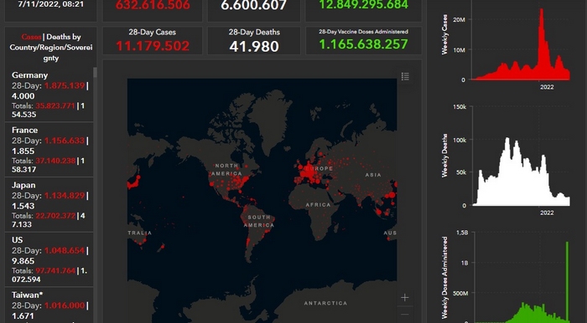
Task: Click the country list scrollbar thumb
Action: [x=95, y=73]
